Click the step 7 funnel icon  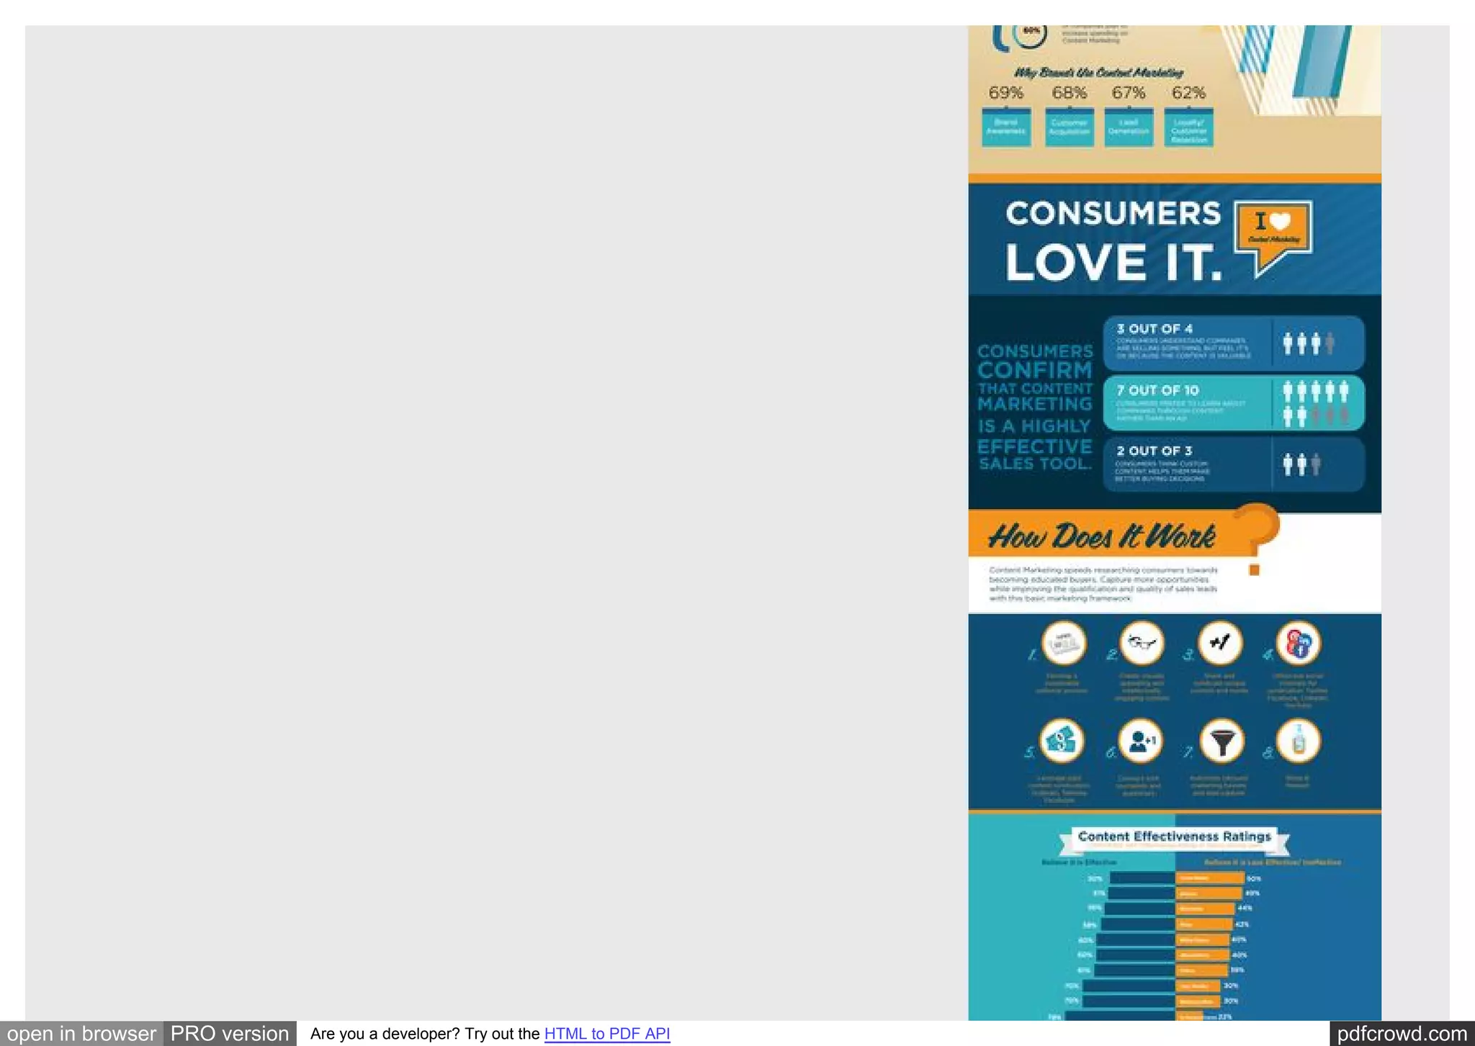(1222, 741)
